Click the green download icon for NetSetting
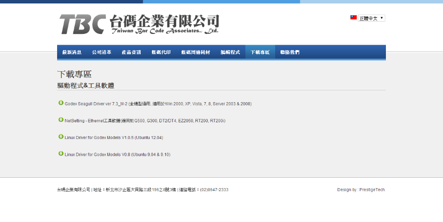 (x=61, y=120)
